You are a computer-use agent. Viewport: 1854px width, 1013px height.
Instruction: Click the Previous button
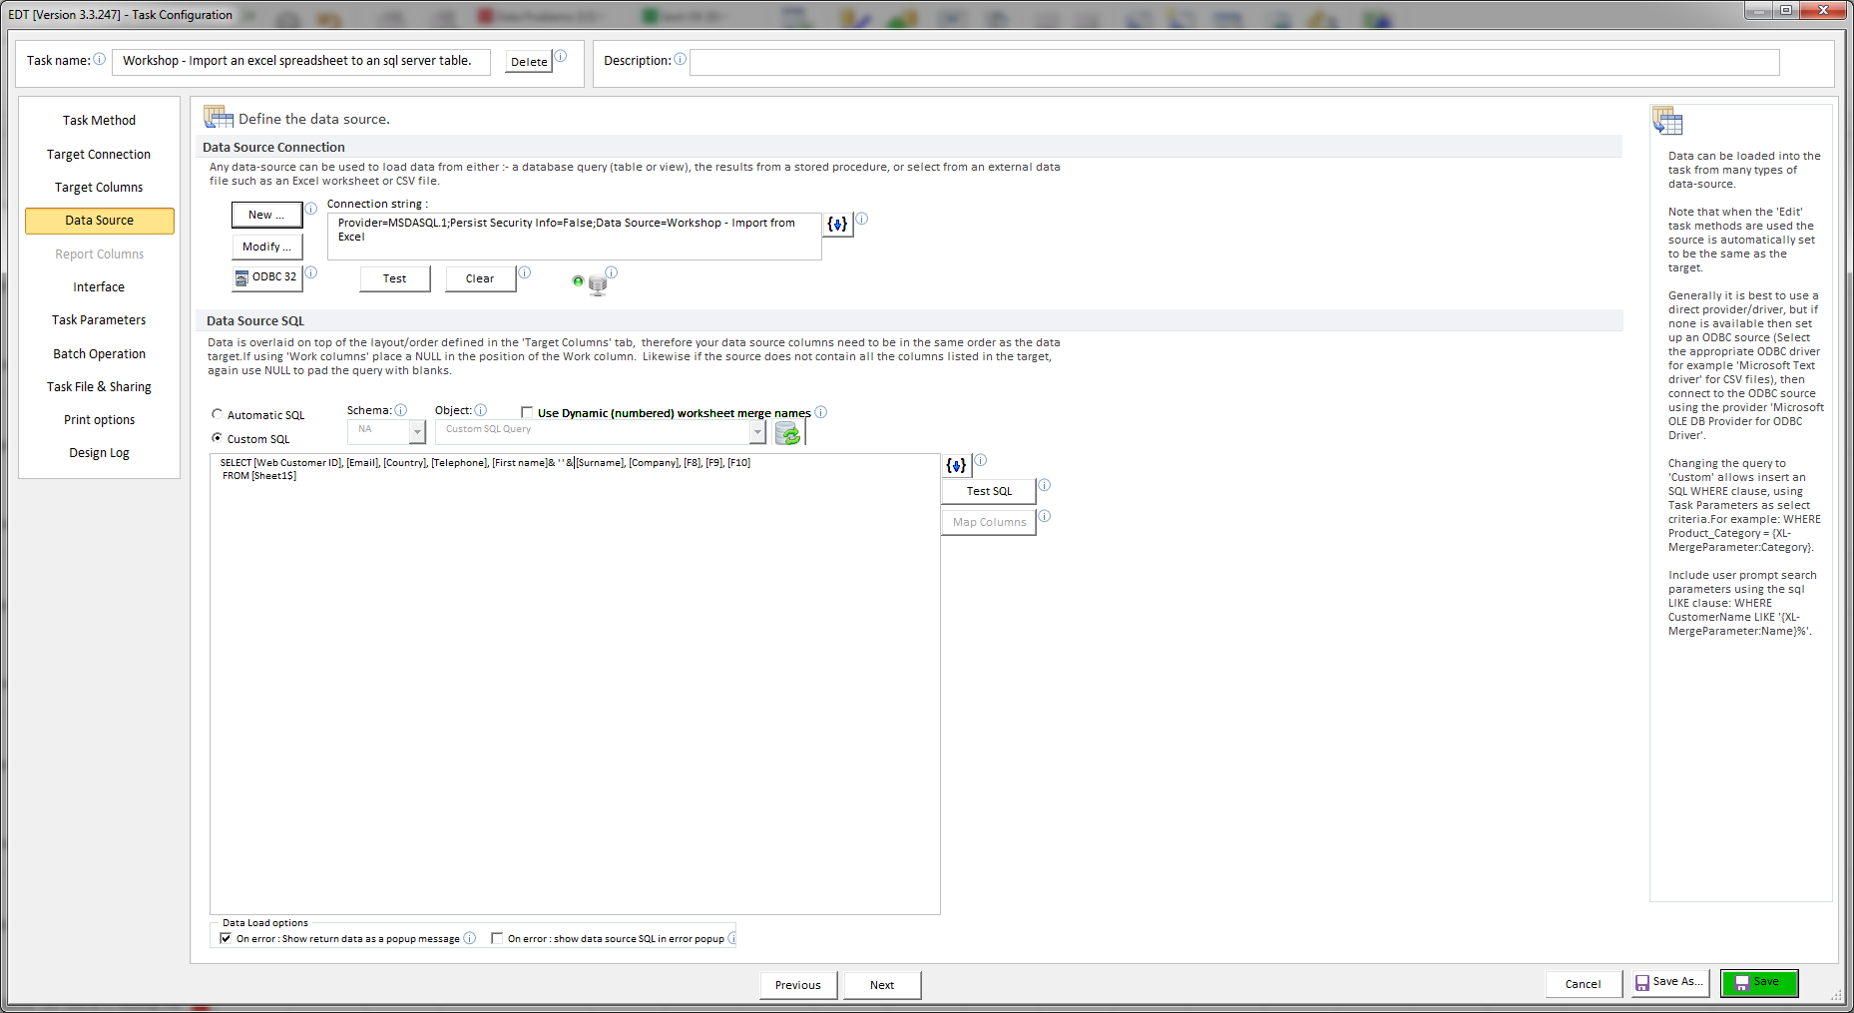click(798, 985)
